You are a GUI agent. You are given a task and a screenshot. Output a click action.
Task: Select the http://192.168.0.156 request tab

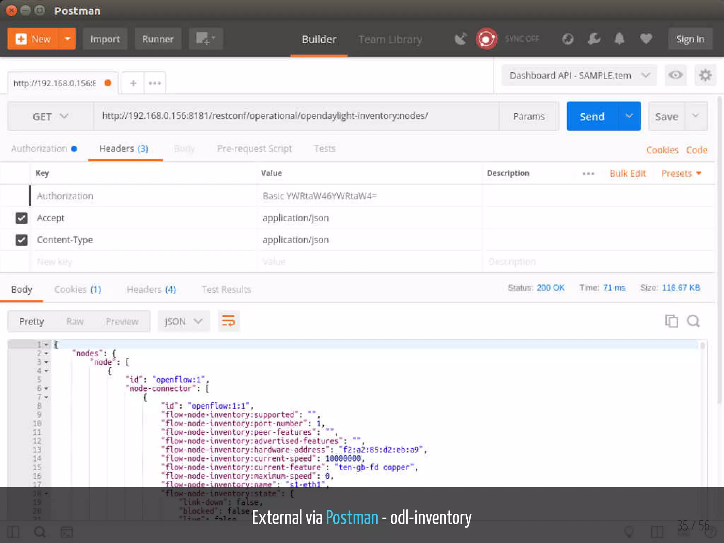62,83
